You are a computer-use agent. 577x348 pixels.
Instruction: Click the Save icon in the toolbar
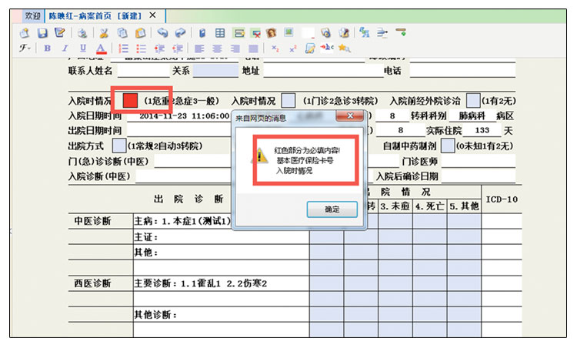(42, 33)
